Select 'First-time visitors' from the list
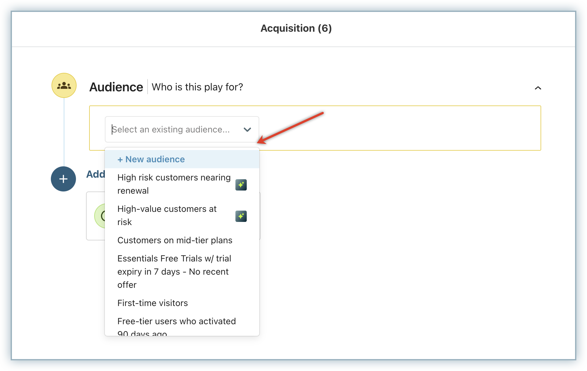This screenshot has height=371, width=587. 153,303
